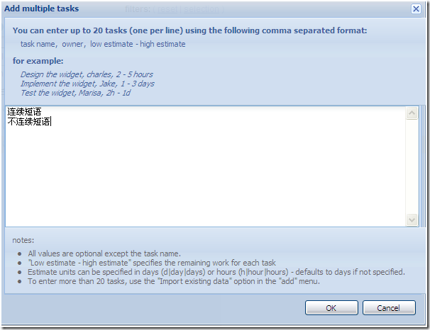Click the note about optional values
Screen dimensions: 430x330
(x=104, y=254)
